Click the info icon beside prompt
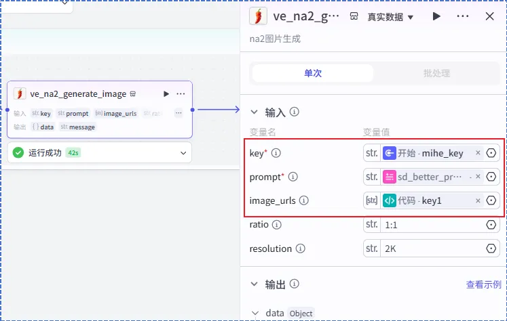The height and width of the screenshot is (321, 507). (x=293, y=177)
